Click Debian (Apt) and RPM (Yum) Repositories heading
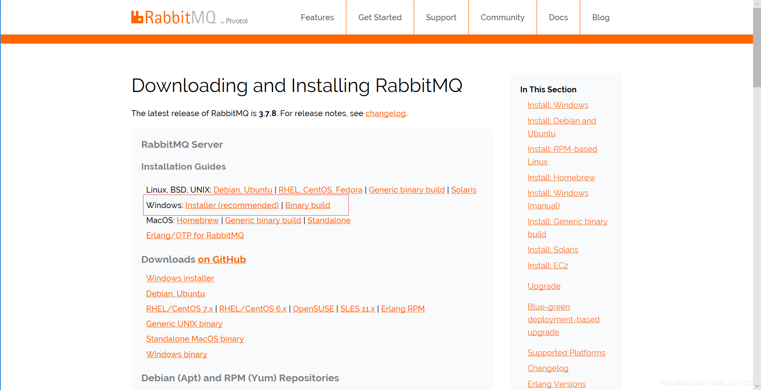The width and height of the screenshot is (761, 390). pyautogui.click(x=240, y=378)
